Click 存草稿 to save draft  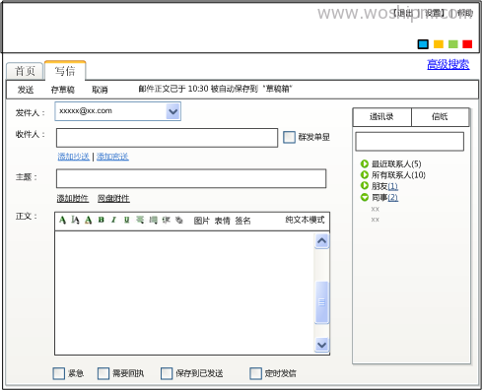click(63, 90)
